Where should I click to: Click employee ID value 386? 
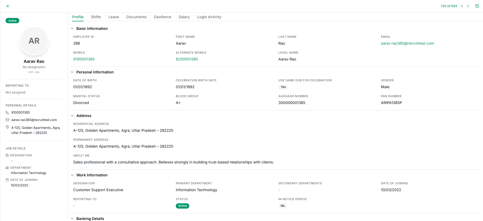pos(77,43)
